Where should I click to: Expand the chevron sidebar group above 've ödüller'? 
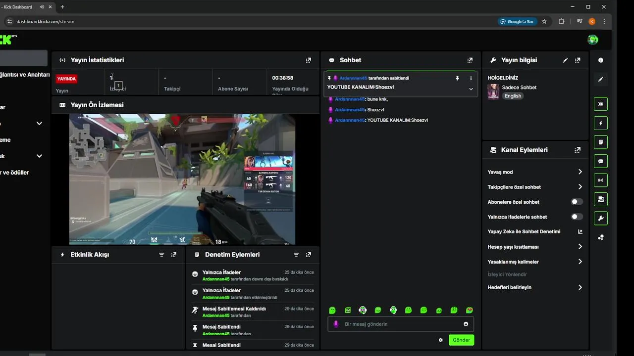(x=39, y=156)
